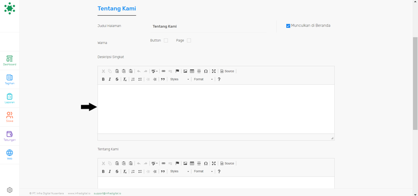Open the Dashboard sidebar icon

(x=9, y=61)
